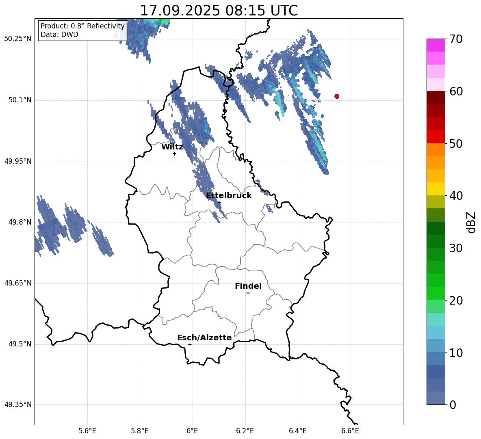Click the 0 colorbar tick label

(453, 404)
